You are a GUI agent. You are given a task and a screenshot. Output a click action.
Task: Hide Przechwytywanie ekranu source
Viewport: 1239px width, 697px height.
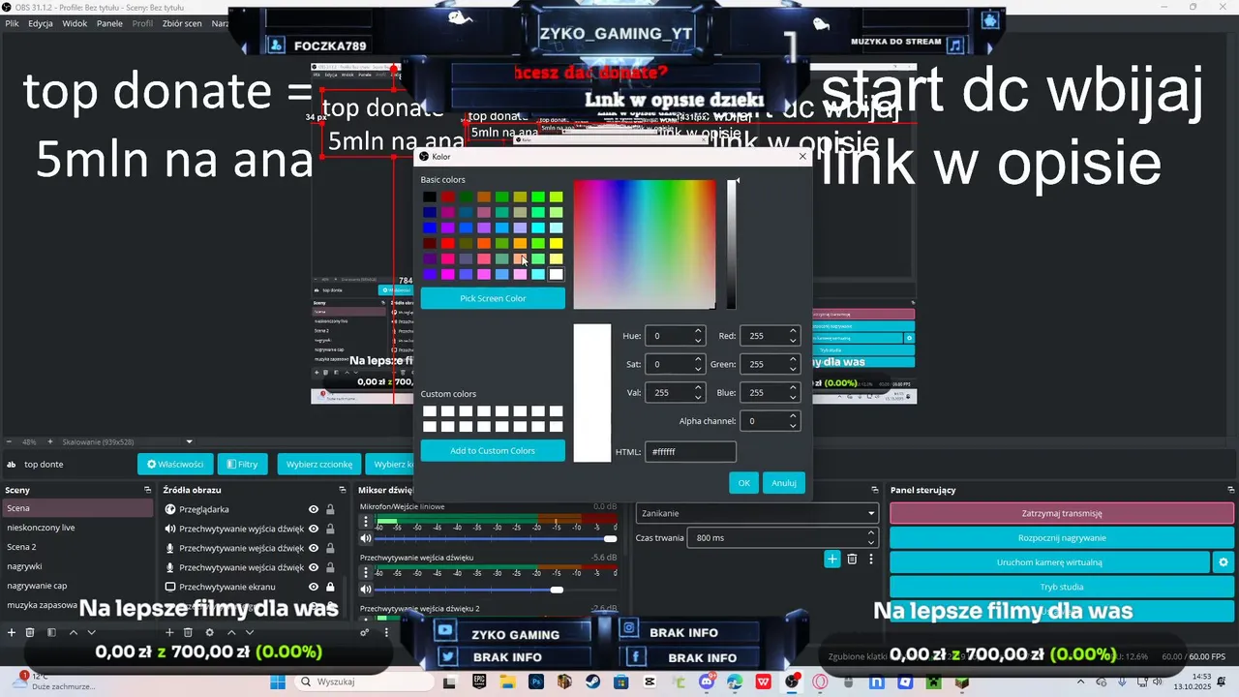[314, 587]
